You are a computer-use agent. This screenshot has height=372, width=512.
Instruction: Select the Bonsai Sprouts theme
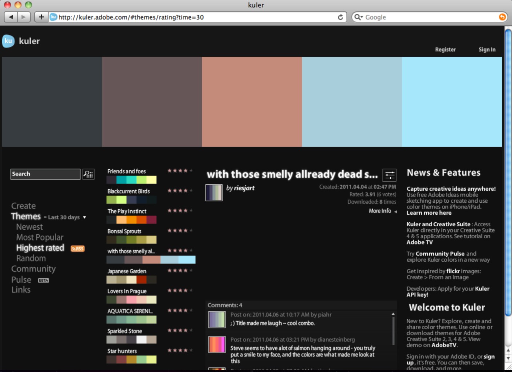(124, 231)
